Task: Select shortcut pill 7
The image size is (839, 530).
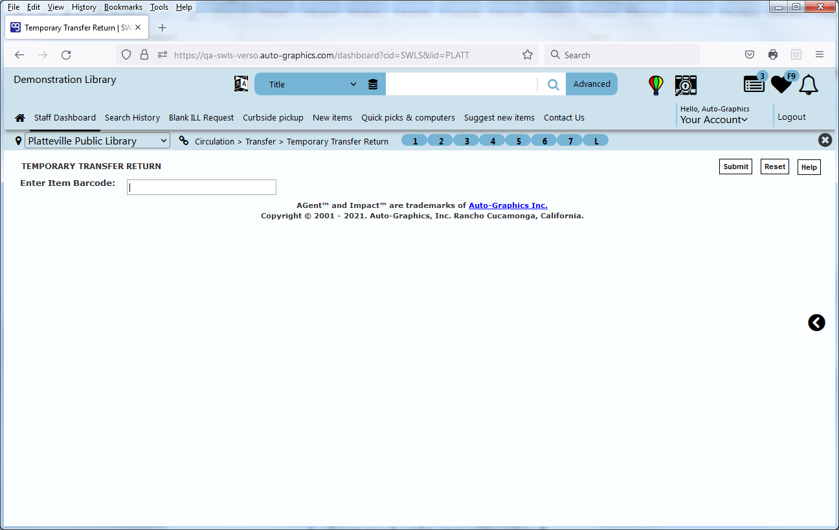Action: pos(570,141)
